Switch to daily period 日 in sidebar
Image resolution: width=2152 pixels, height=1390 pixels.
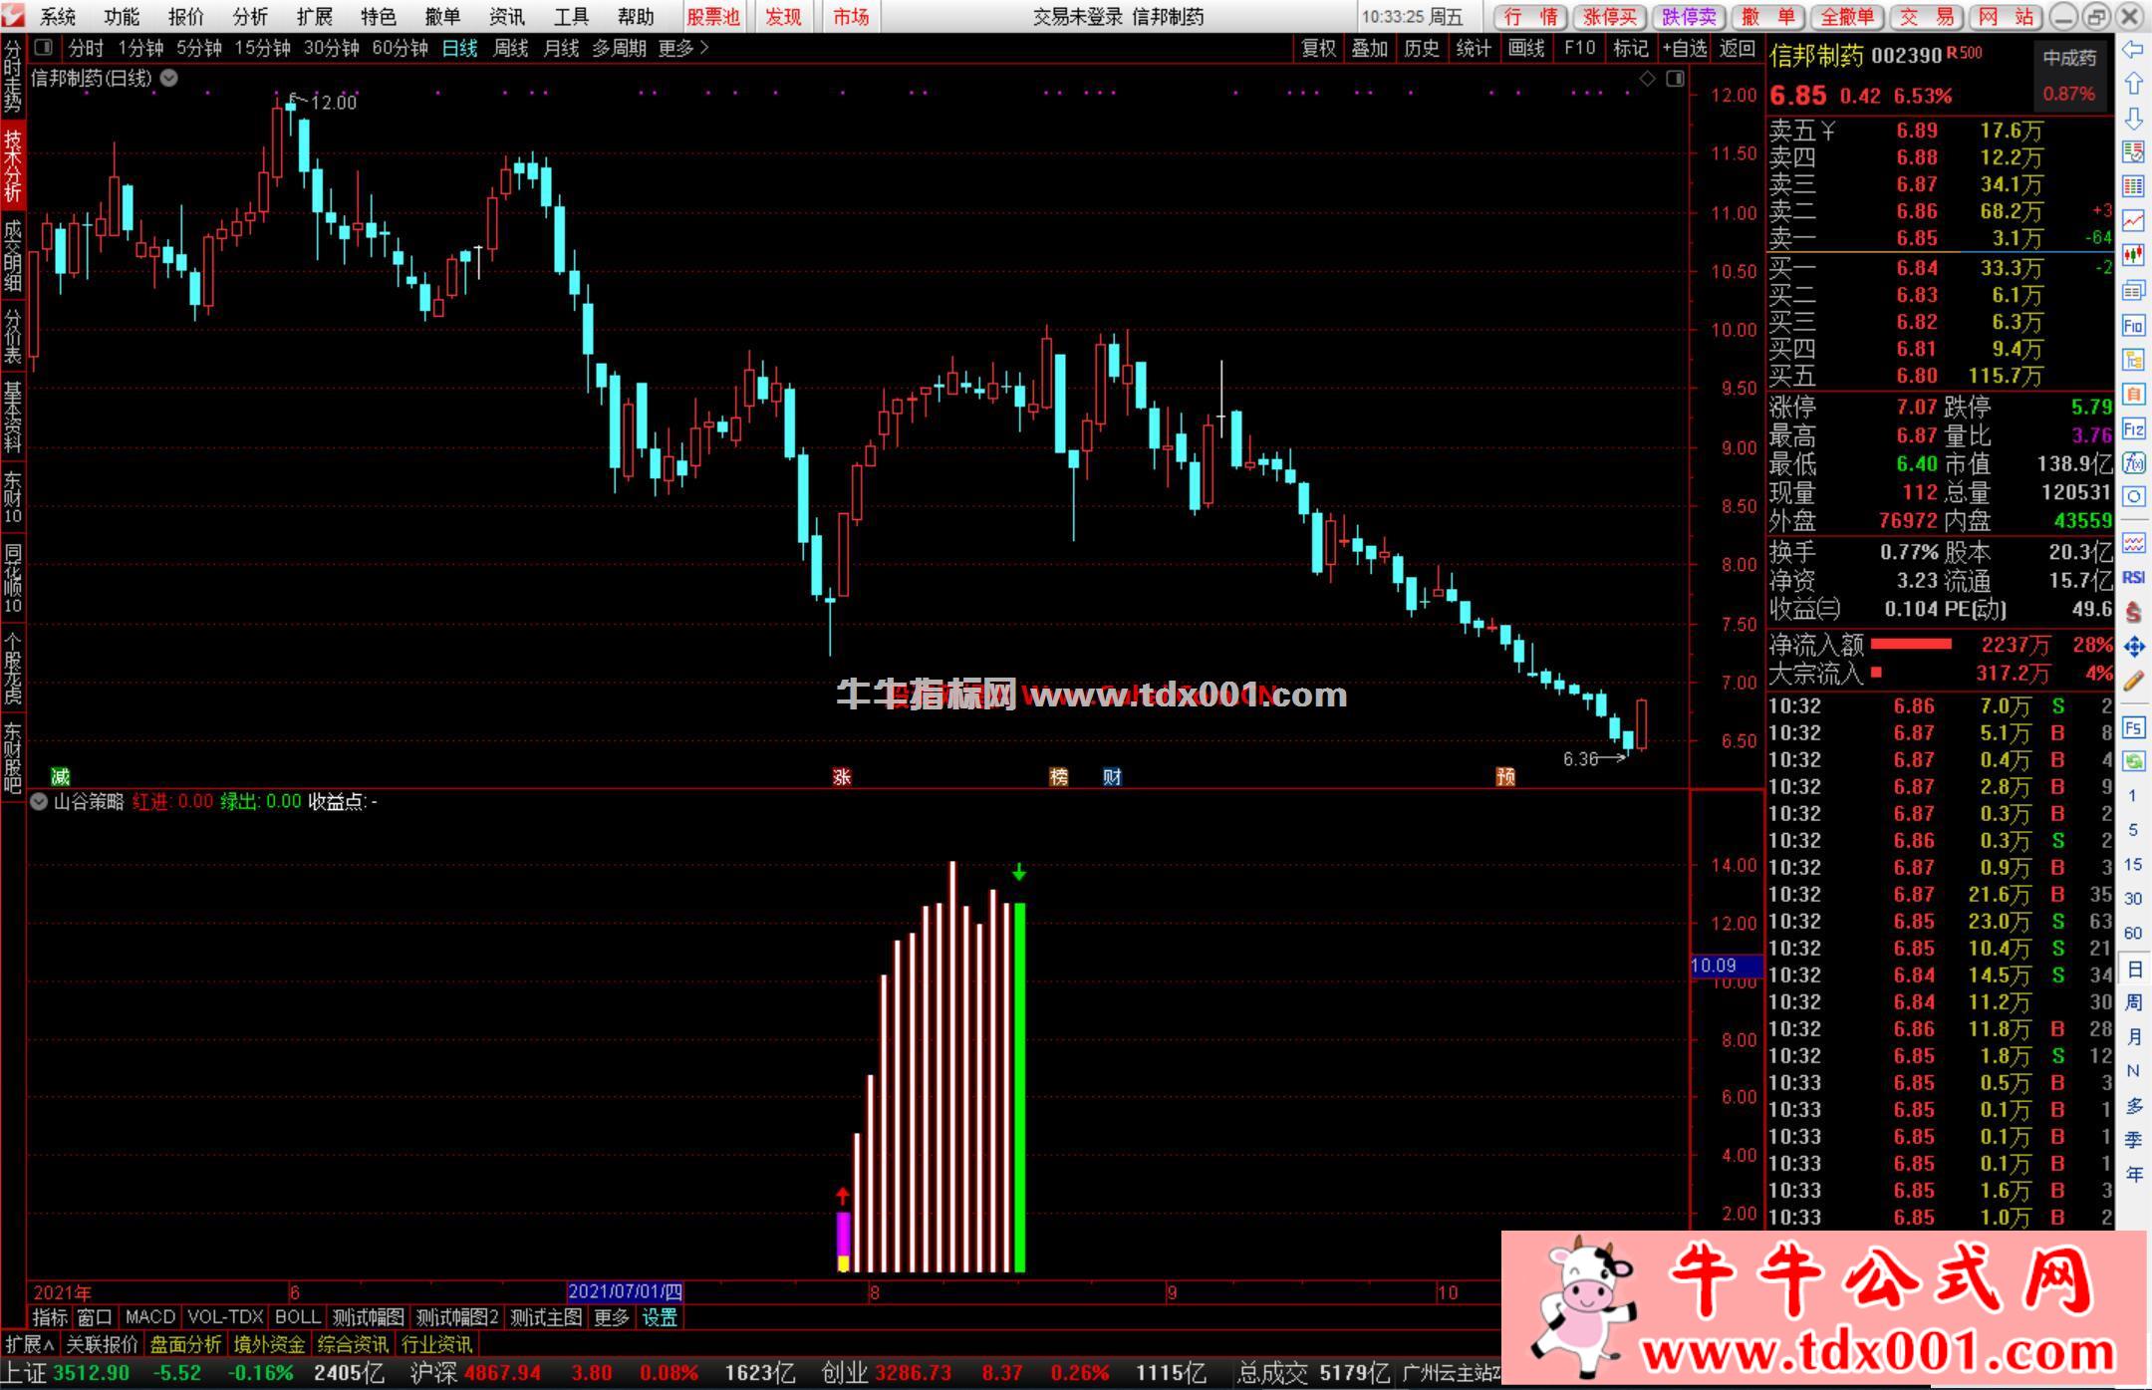pyautogui.click(x=2133, y=970)
